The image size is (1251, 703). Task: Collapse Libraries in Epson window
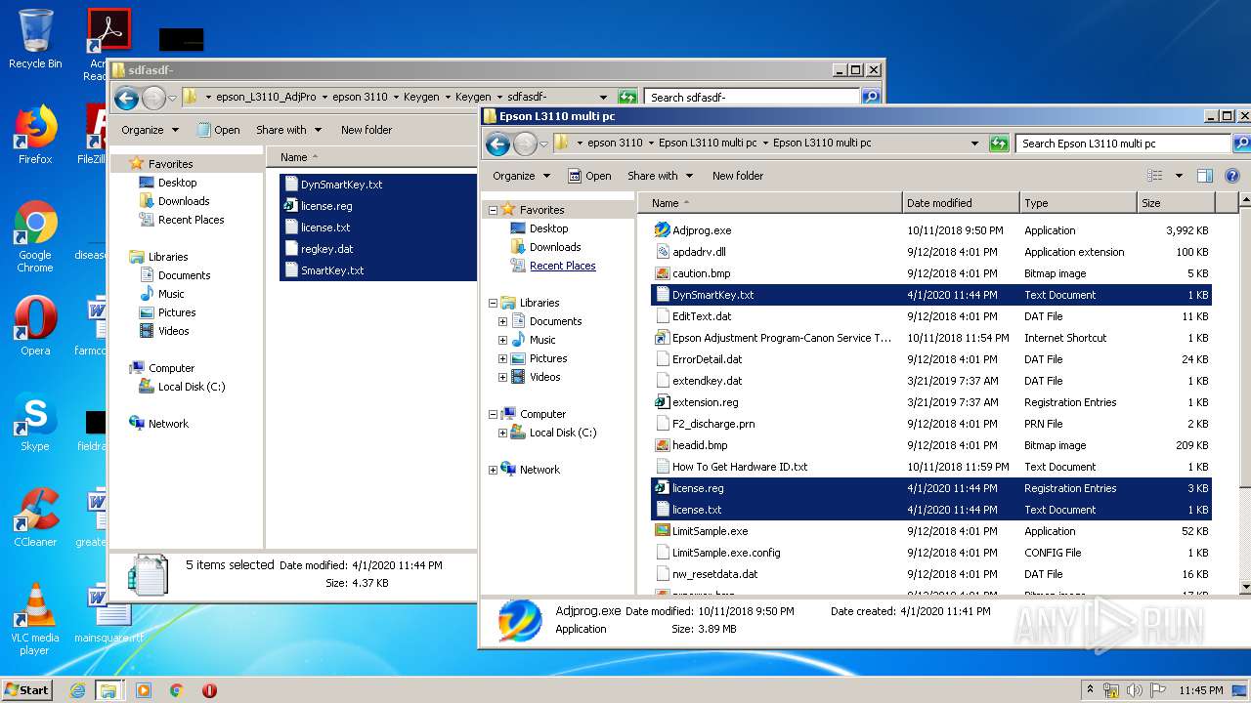(x=493, y=303)
